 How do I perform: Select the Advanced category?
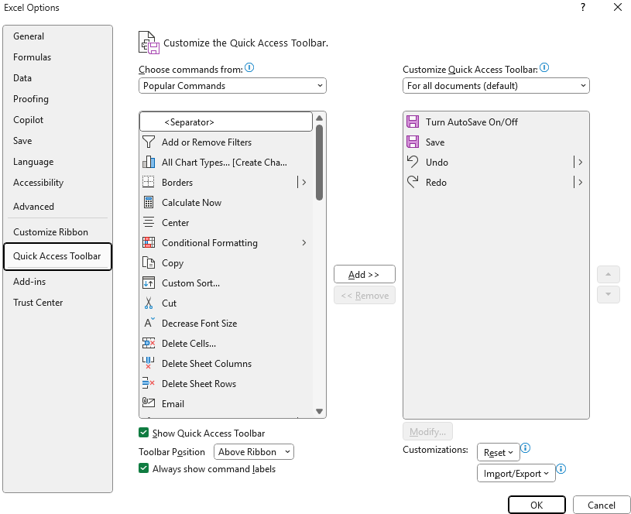point(57,207)
